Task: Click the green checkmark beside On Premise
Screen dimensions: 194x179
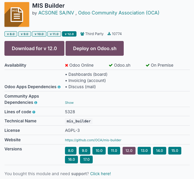Action: coord(148,65)
